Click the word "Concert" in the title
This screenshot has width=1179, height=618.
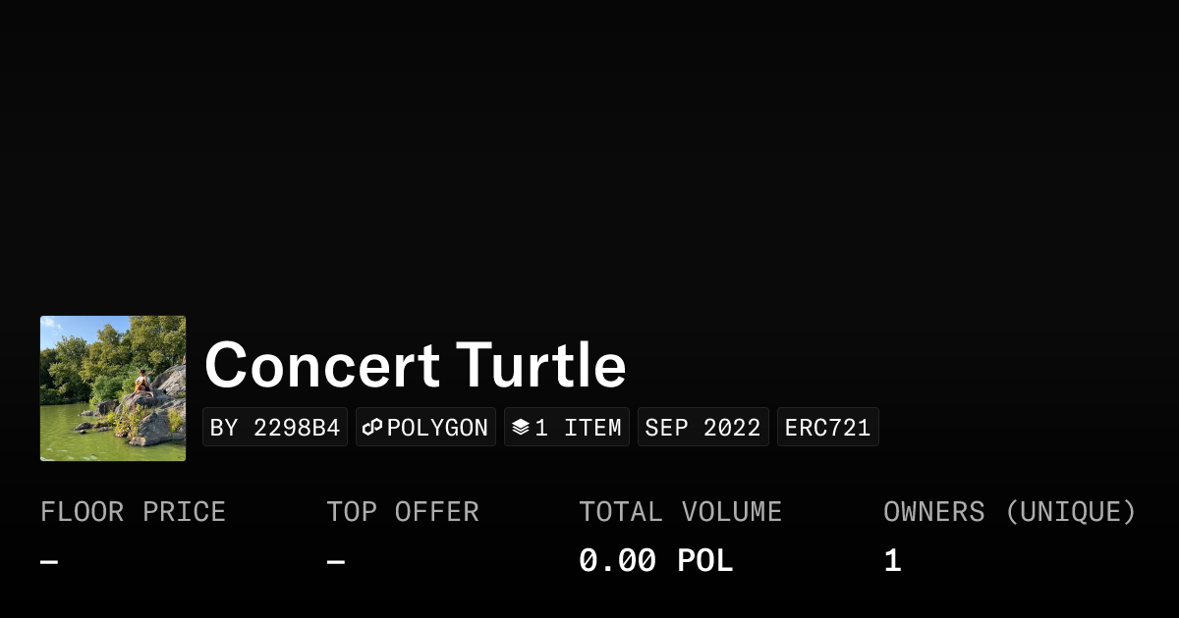coord(321,365)
